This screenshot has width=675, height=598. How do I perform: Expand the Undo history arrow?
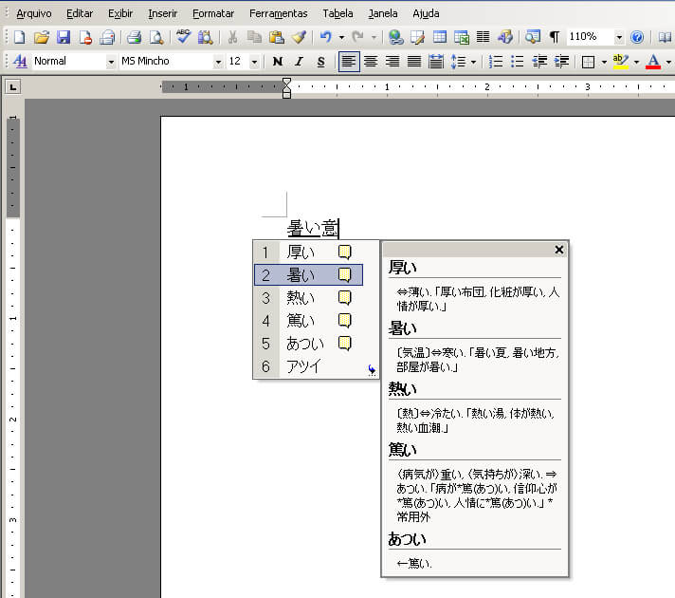pos(342,38)
